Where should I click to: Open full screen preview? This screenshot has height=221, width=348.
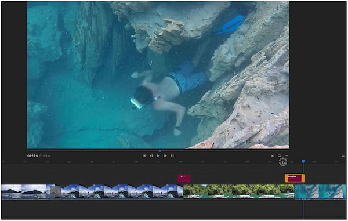click(273, 156)
